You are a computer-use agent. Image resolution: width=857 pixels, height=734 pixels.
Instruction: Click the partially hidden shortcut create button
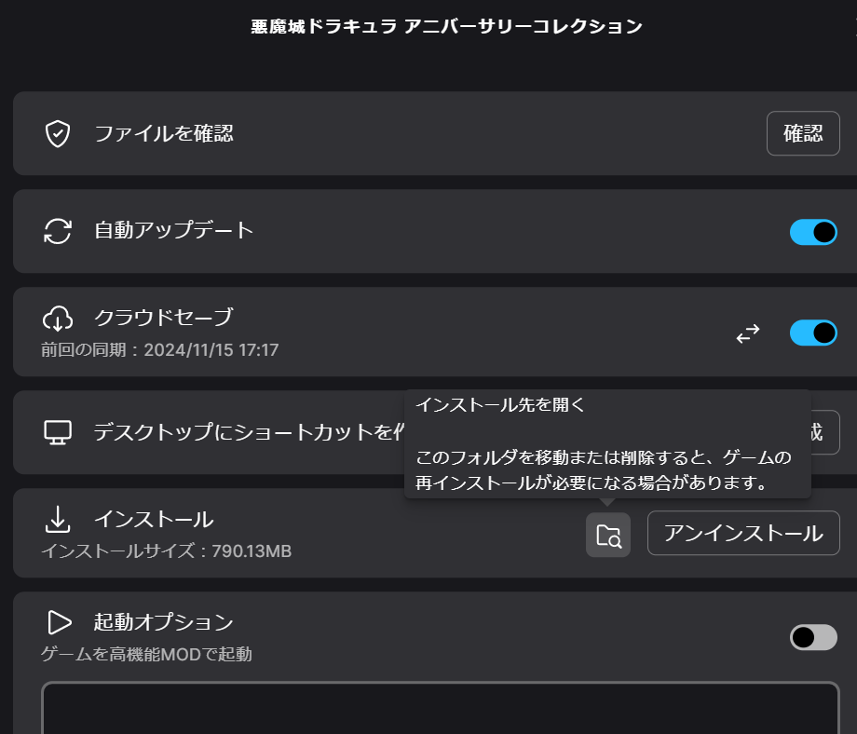click(x=825, y=432)
